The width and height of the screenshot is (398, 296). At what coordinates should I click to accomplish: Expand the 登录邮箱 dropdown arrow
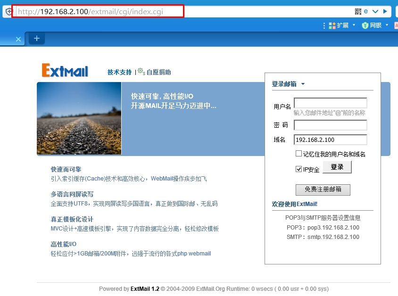303,84
